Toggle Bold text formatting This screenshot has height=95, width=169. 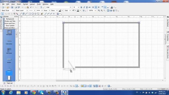point(81,7)
